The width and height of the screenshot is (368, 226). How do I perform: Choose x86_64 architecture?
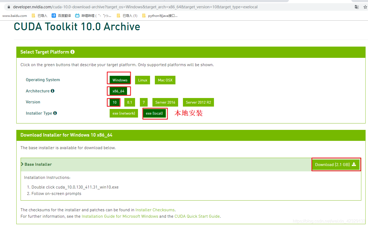coord(118,91)
